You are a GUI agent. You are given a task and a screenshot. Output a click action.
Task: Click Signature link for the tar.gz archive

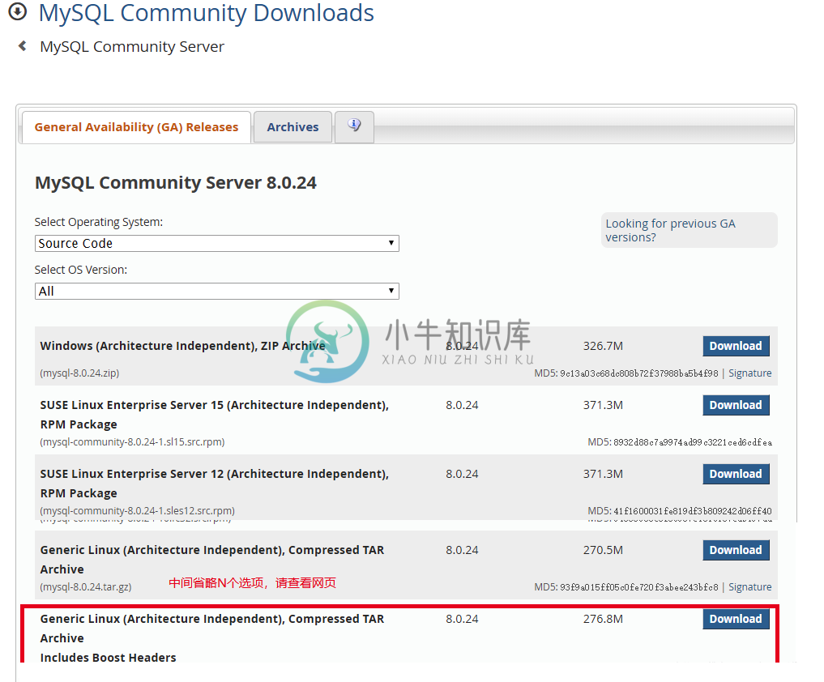(x=749, y=586)
